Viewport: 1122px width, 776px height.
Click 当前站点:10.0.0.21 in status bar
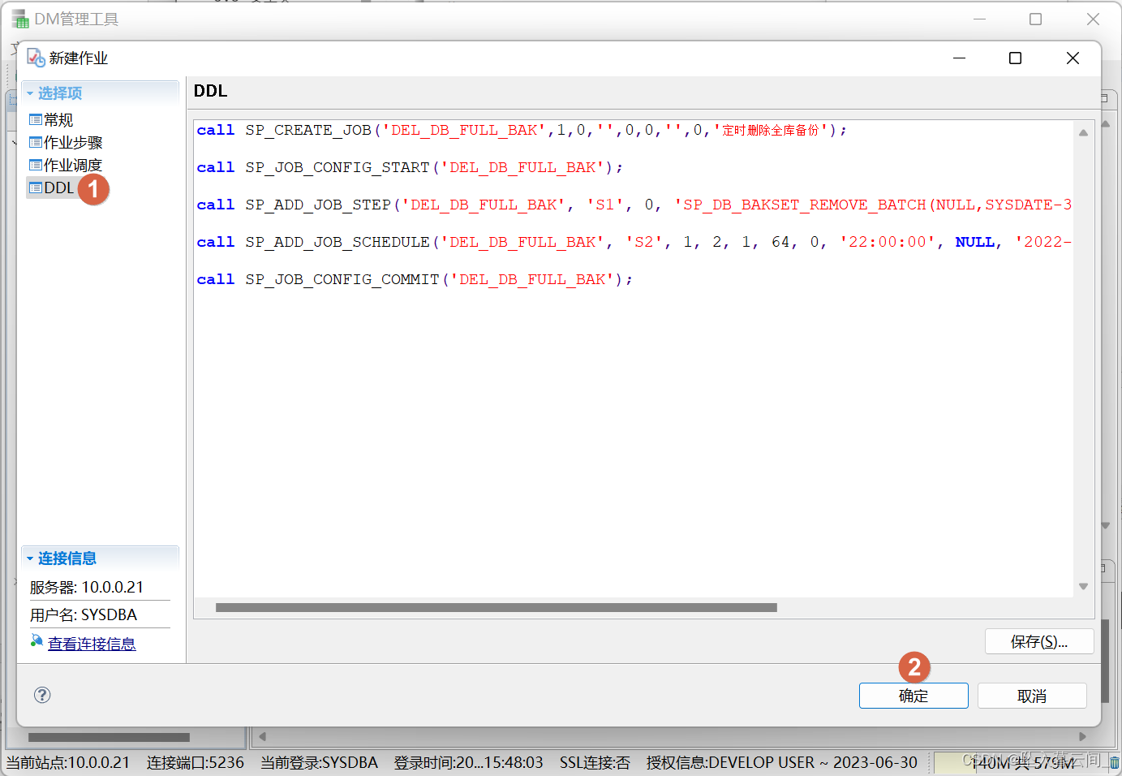pos(68,762)
